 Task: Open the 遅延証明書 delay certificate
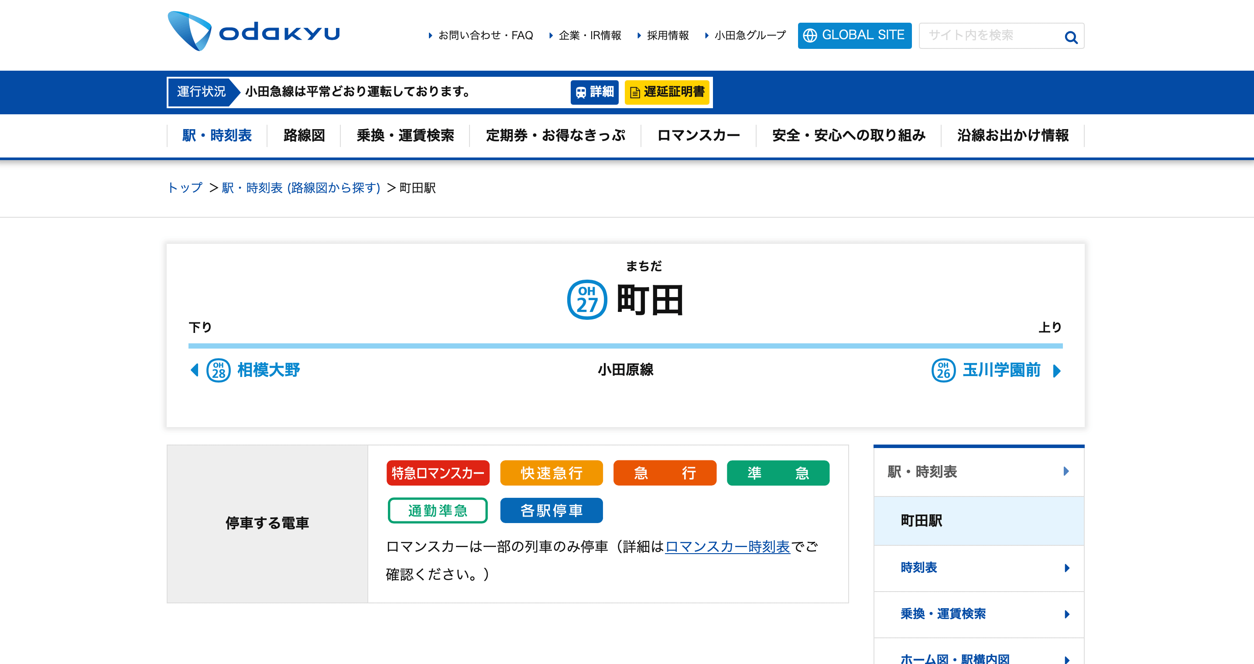click(667, 92)
